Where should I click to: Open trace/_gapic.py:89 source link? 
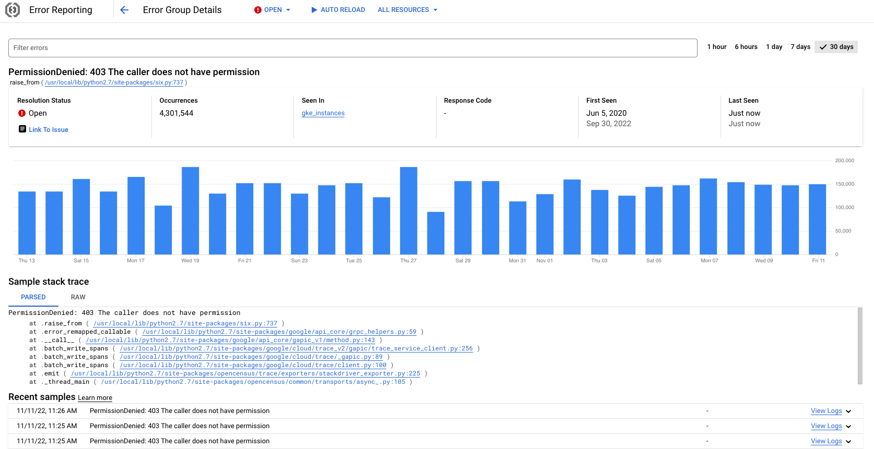click(x=251, y=357)
